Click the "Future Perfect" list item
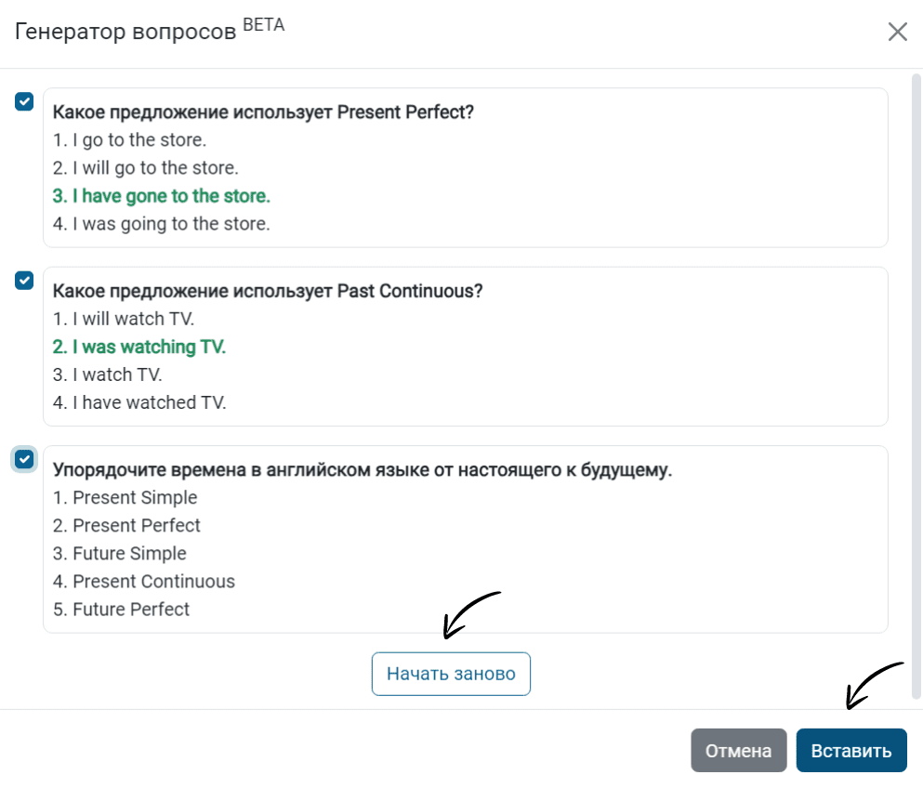 tap(121, 609)
